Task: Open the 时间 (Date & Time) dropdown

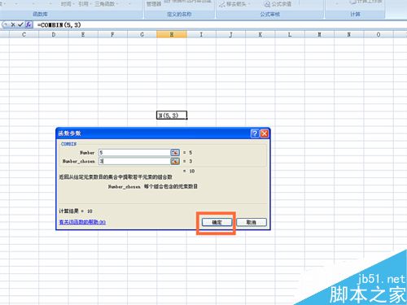Action: coord(68,4)
